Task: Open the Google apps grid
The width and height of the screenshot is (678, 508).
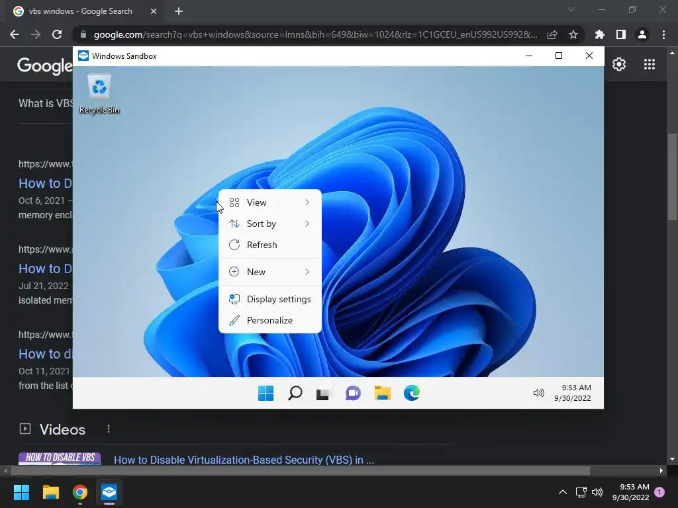Action: [x=650, y=64]
